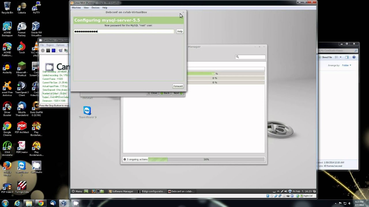Click the 50% download progress bar

[225, 74]
